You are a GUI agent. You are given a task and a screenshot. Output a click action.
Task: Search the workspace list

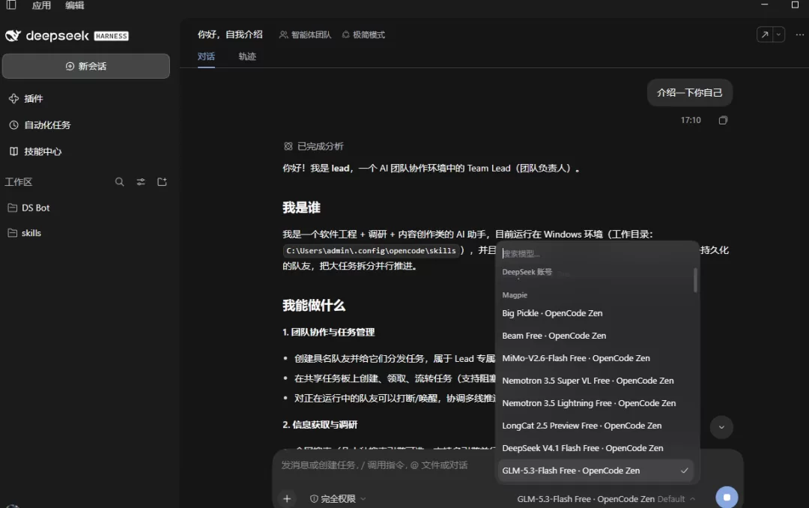coord(119,182)
